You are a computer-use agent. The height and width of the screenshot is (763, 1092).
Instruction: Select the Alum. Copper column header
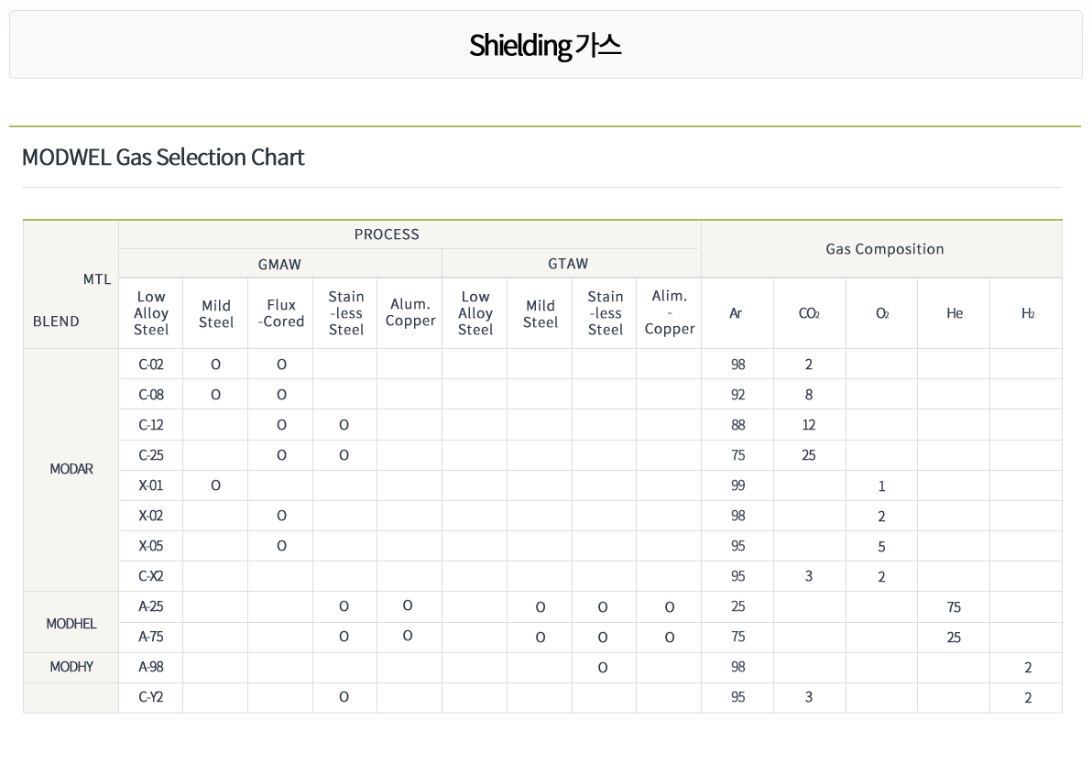(409, 313)
